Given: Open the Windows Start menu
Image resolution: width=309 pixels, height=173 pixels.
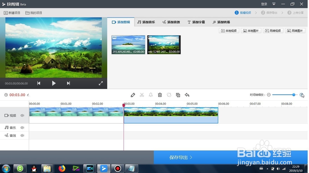Looking at the screenshot, I should tap(6, 169).
